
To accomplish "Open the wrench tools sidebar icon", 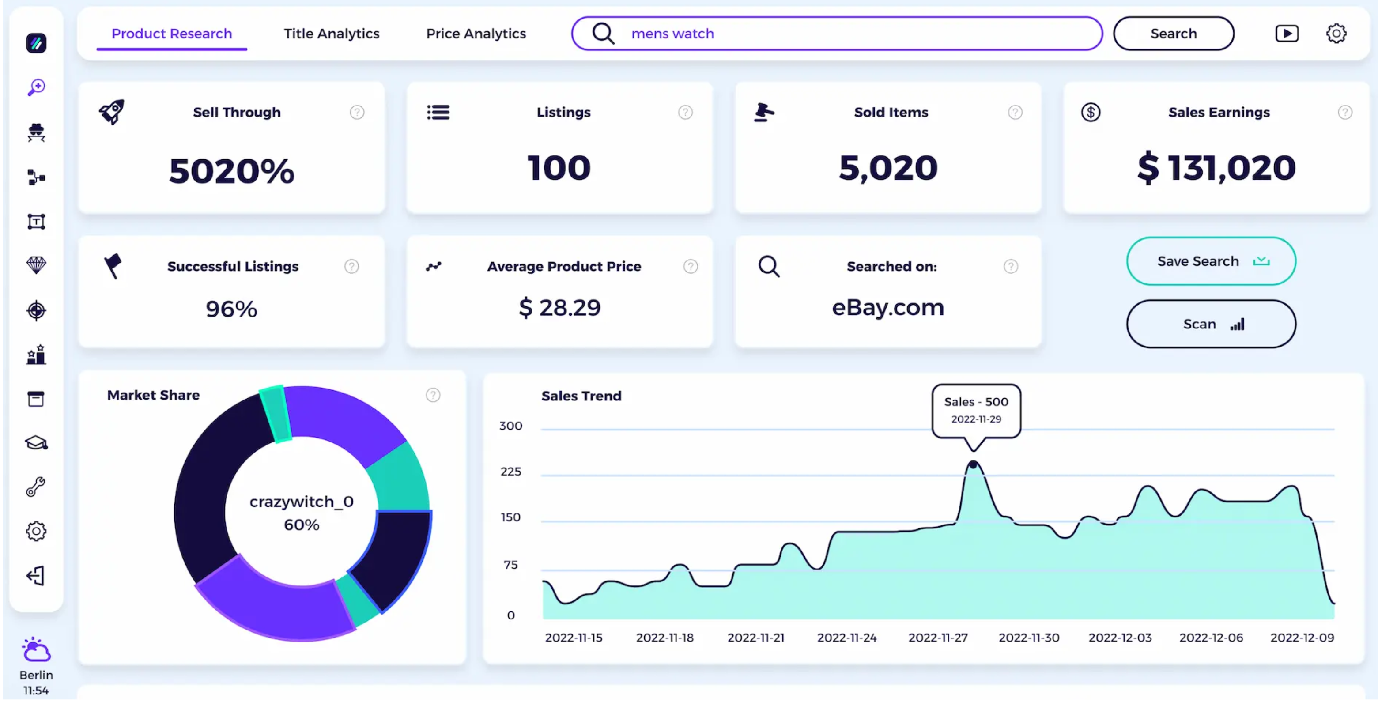I will tap(36, 487).
